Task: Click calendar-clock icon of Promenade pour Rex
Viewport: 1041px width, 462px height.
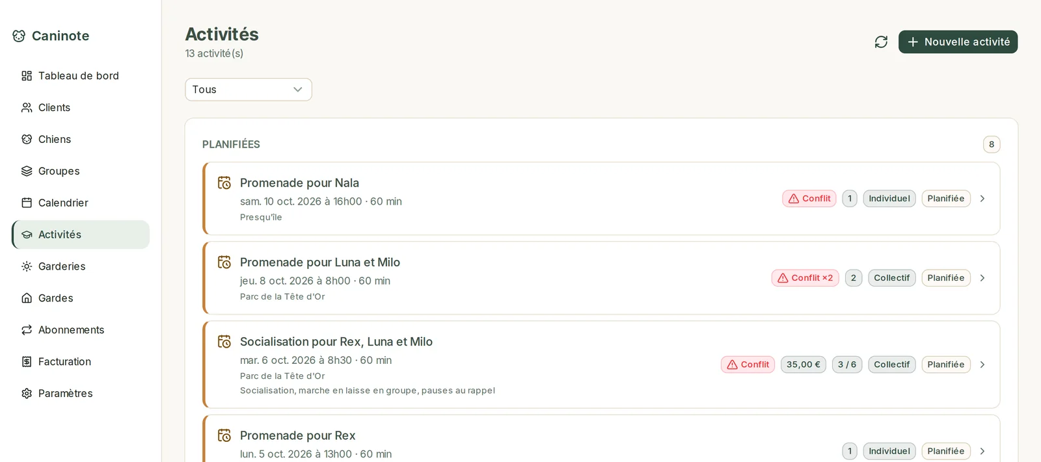Action: (x=224, y=435)
